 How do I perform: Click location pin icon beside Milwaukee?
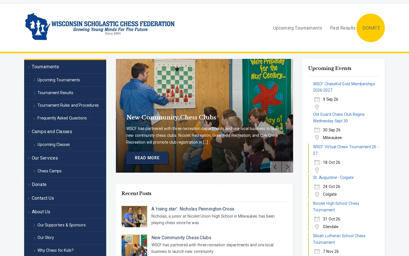click(x=317, y=138)
